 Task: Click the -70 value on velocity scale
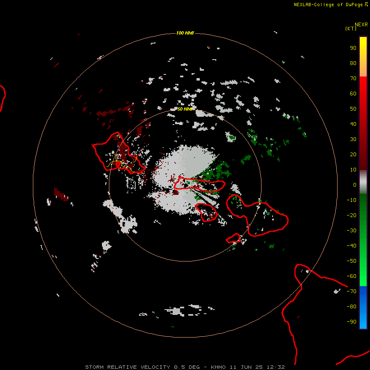pos(351,291)
